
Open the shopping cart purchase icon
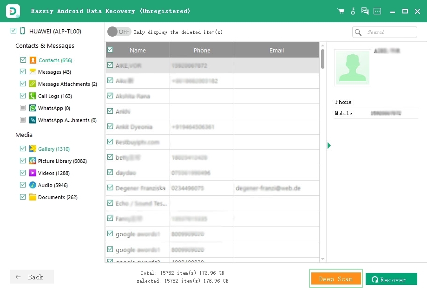point(341,11)
